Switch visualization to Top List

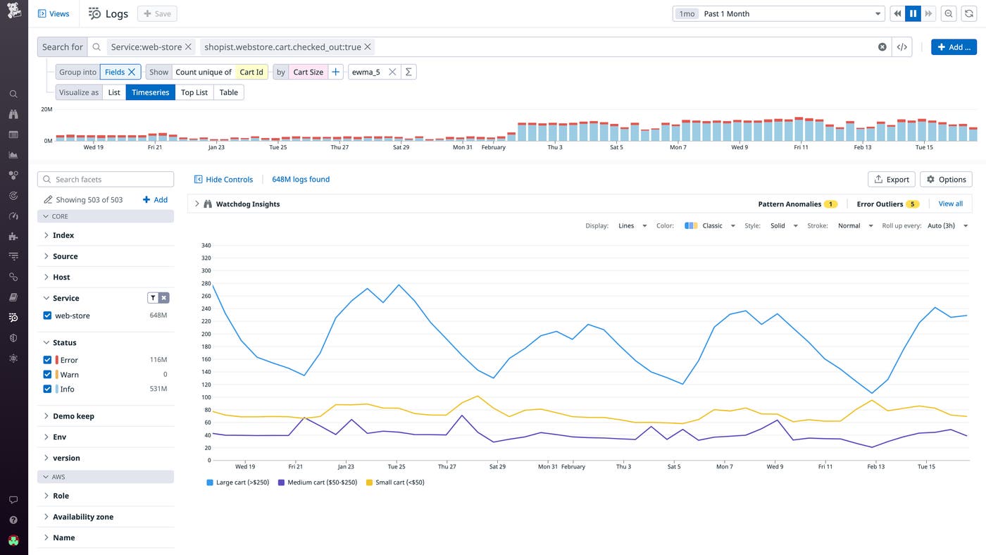tap(194, 92)
